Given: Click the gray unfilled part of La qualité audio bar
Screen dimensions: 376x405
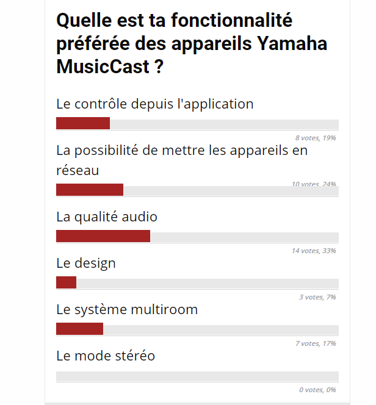Looking at the screenshot, I should (244, 237).
